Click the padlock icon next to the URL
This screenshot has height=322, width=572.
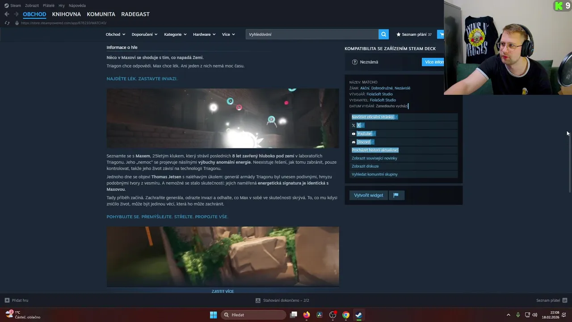[x=17, y=23]
